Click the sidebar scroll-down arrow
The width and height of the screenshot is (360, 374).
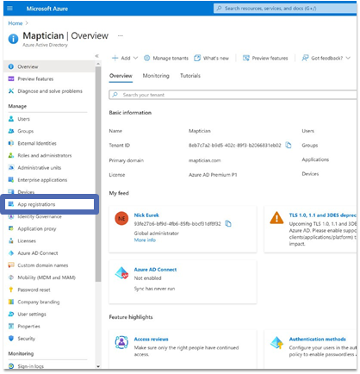[98, 366]
